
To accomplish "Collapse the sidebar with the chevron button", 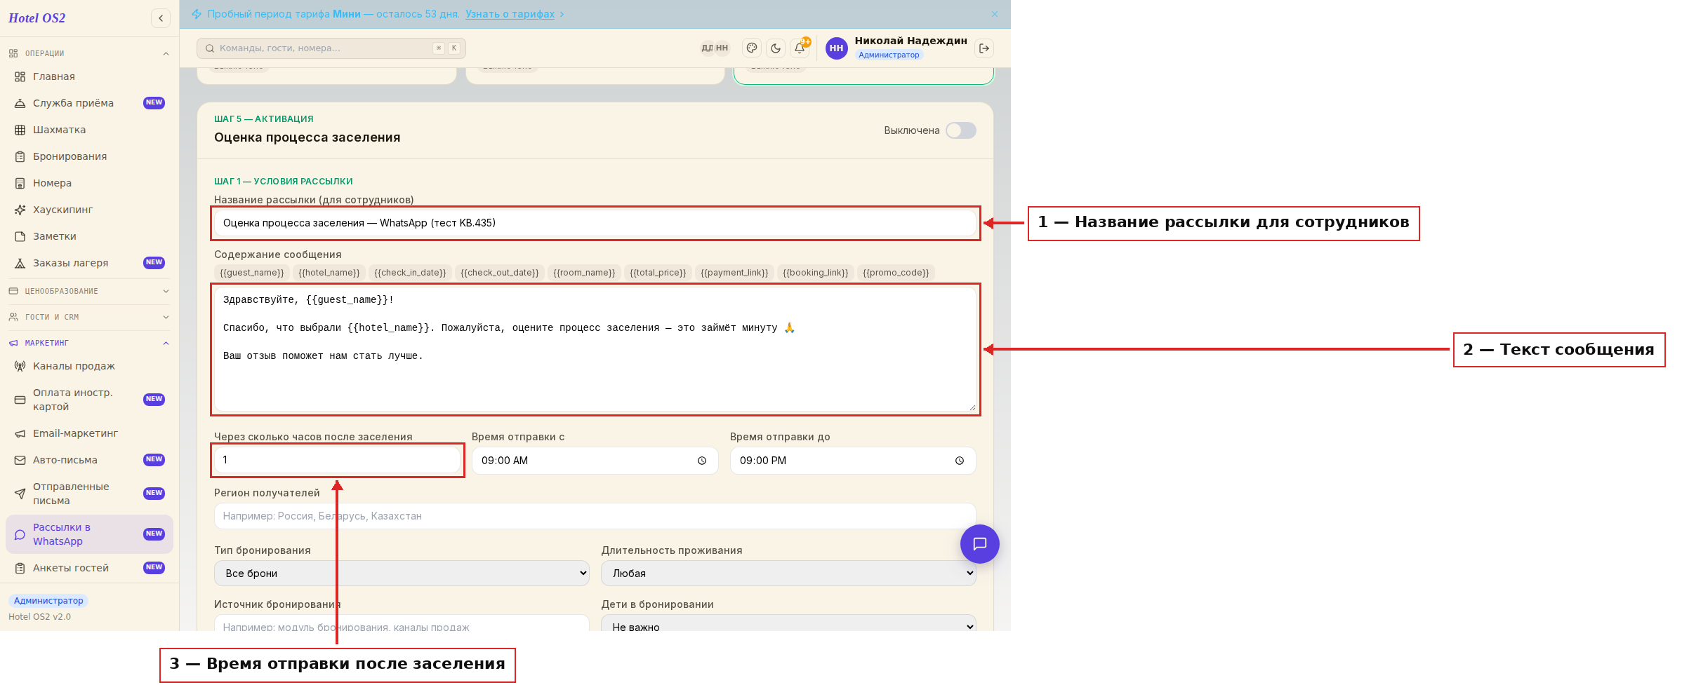I will [x=161, y=18].
